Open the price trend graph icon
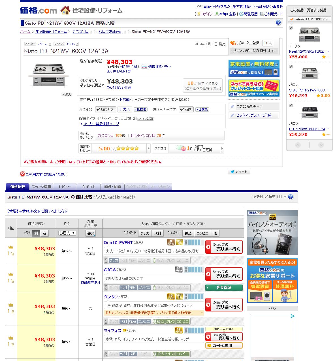 point(144,67)
